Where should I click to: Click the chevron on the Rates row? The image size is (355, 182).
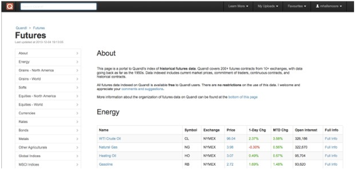[77, 122]
